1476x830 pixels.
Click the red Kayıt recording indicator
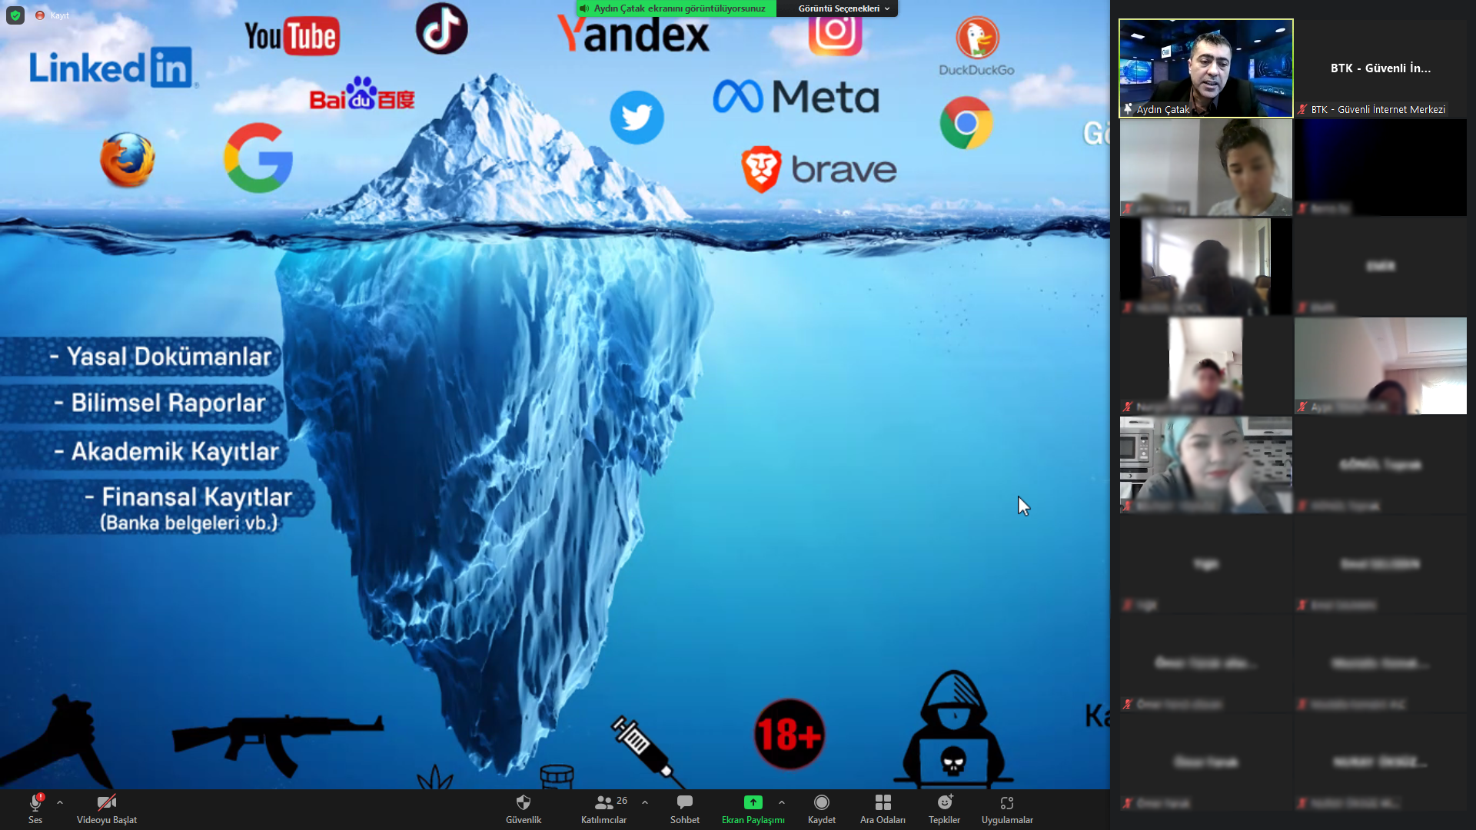coord(52,15)
